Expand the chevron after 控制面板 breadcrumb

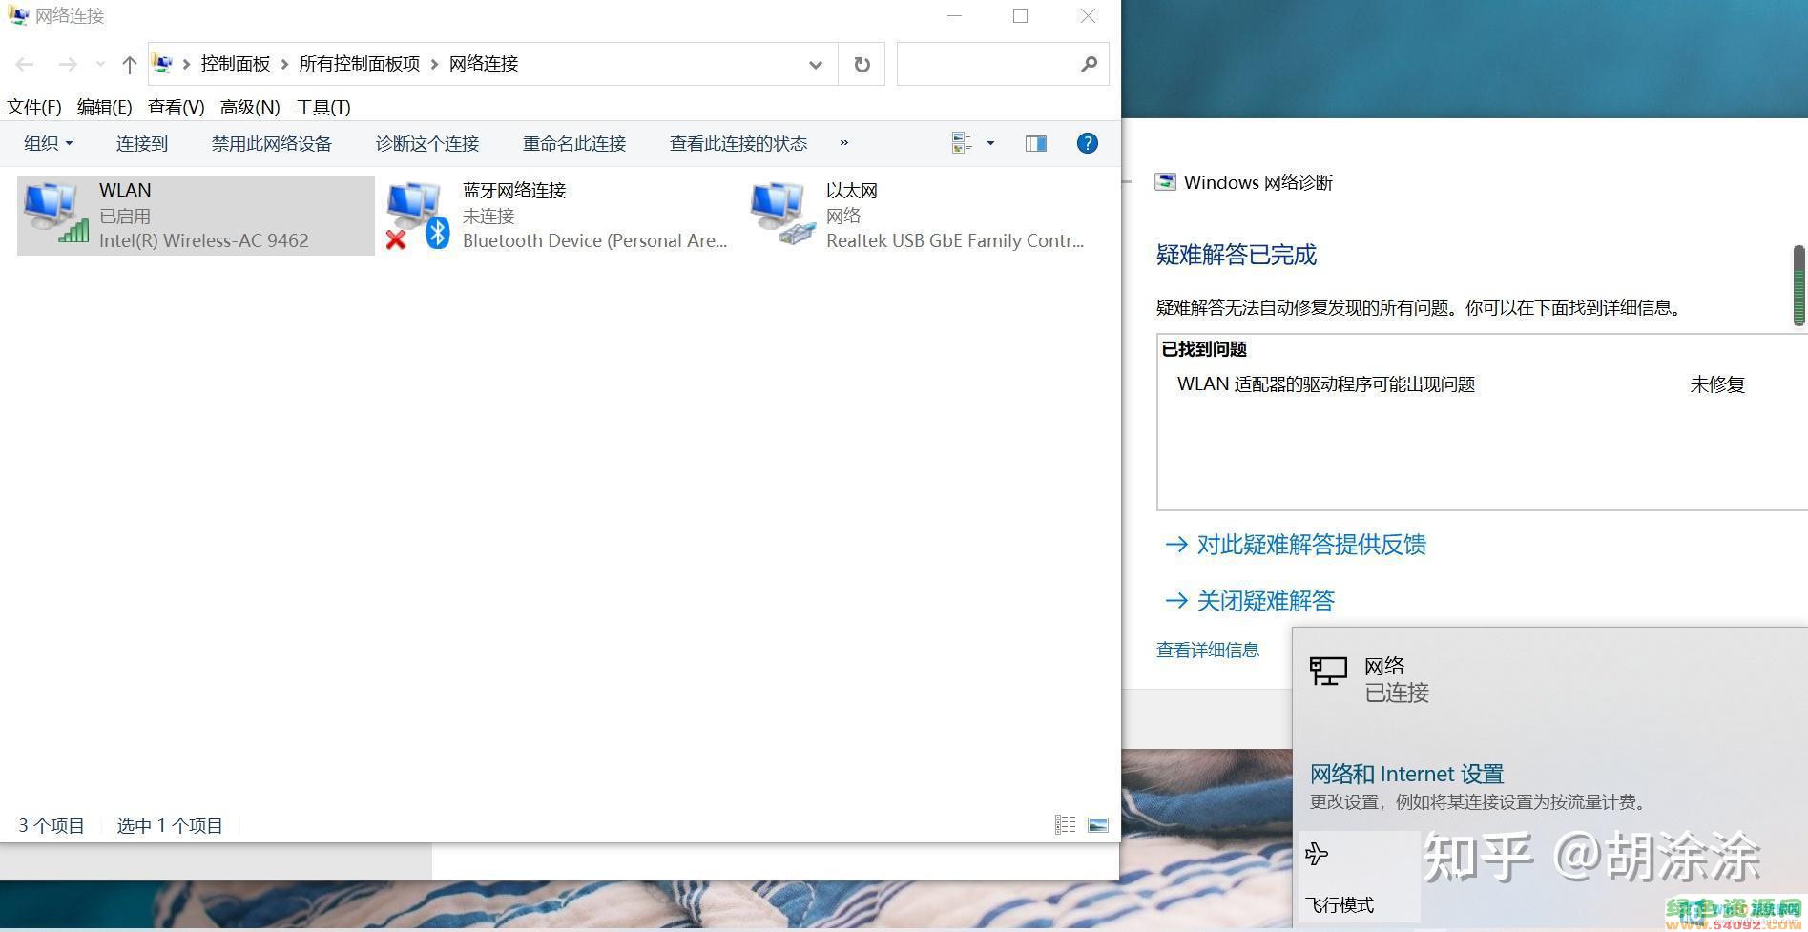[x=284, y=64]
